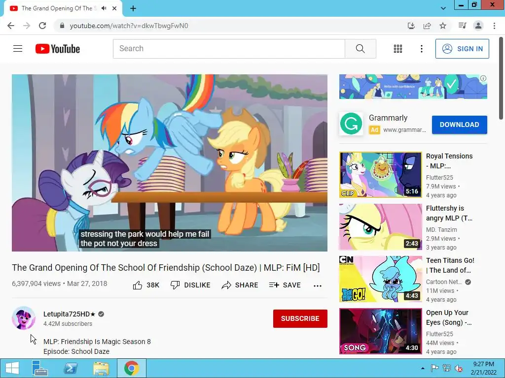Open Chrome three-dot menu
505x378 pixels.
pyautogui.click(x=494, y=26)
